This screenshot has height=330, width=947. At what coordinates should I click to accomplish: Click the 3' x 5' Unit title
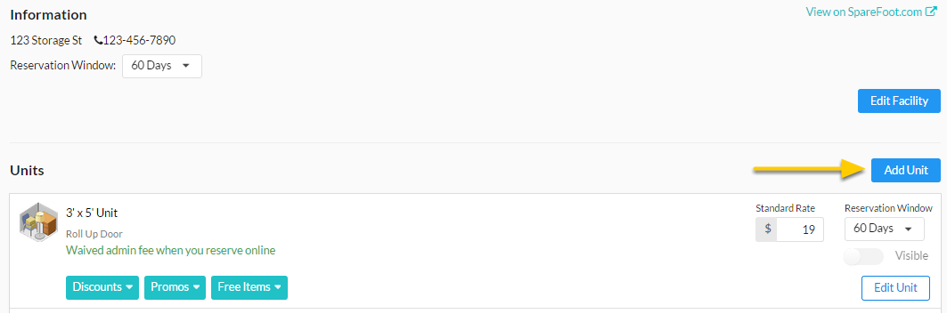pyautogui.click(x=92, y=213)
